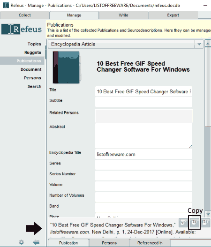Click the Publications description heading
The image size is (211, 247).
60,25
